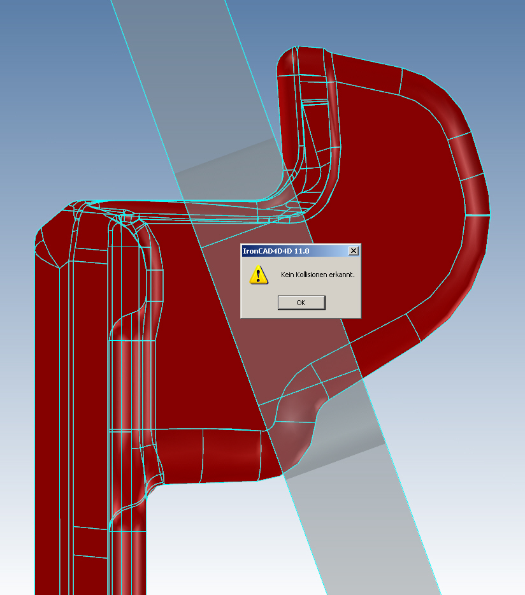The height and width of the screenshot is (595, 525).
Task: Click the yellow warning icon
Action: 258,275
